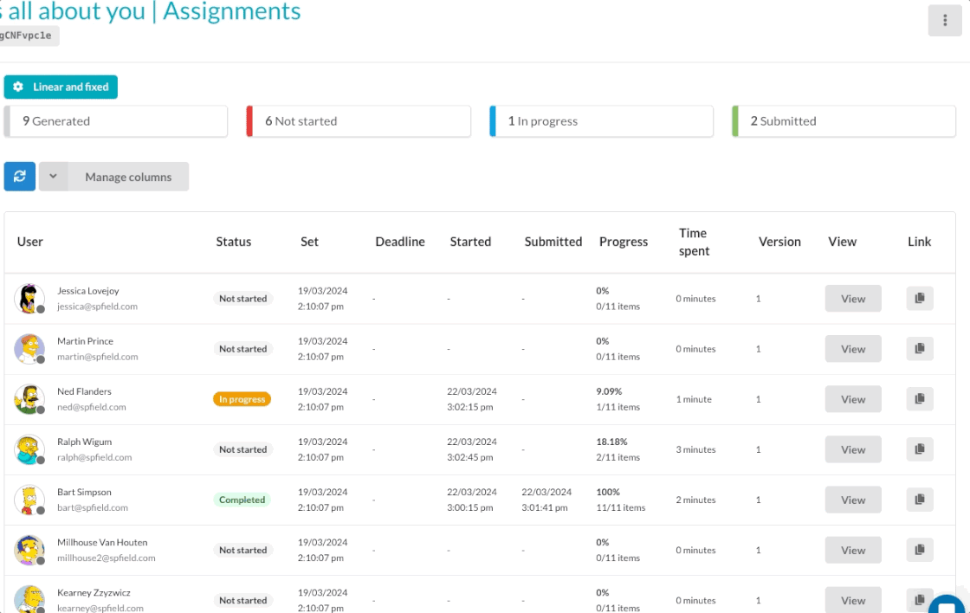Click the assignment code tag under the title
This screenshot has height=613, width=970.
[x=29, y=35]
